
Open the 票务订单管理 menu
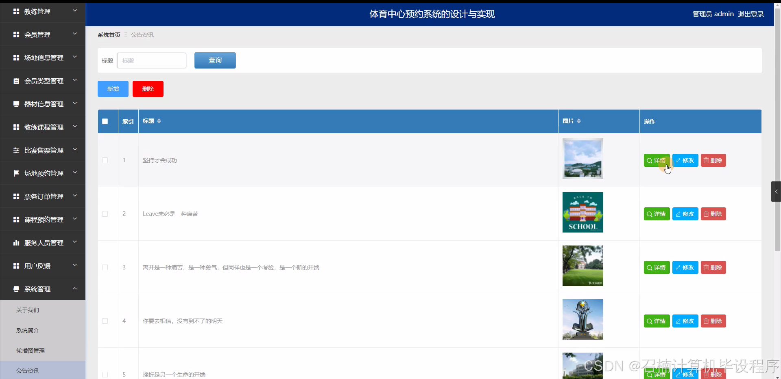(x=43, y=196)
